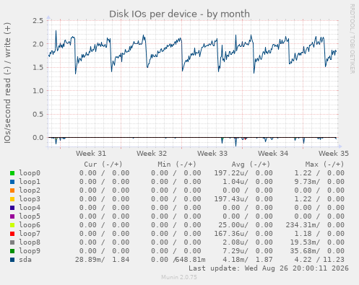Click the 1.5 y-axis tick label

(x=38, y=67)
